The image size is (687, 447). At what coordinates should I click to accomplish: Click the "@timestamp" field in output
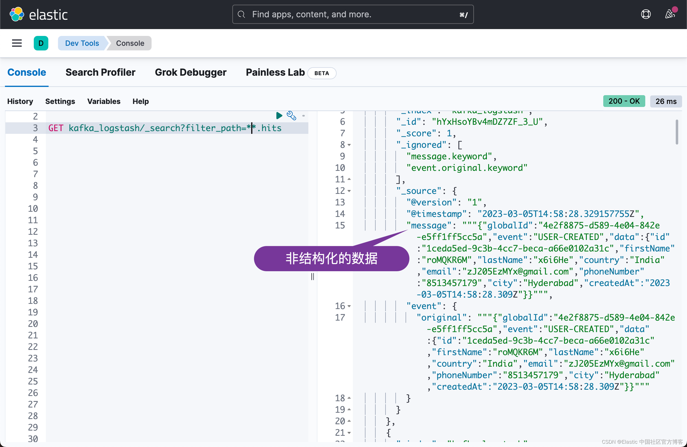pyautogui.click(x=437, y=214)
